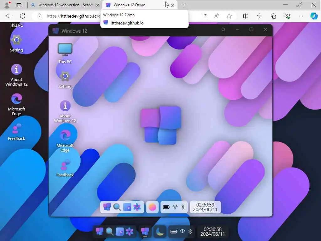Open Read aloud icon in address bar
Viewport: 321px width, 241px height.
tap(217, 16)
